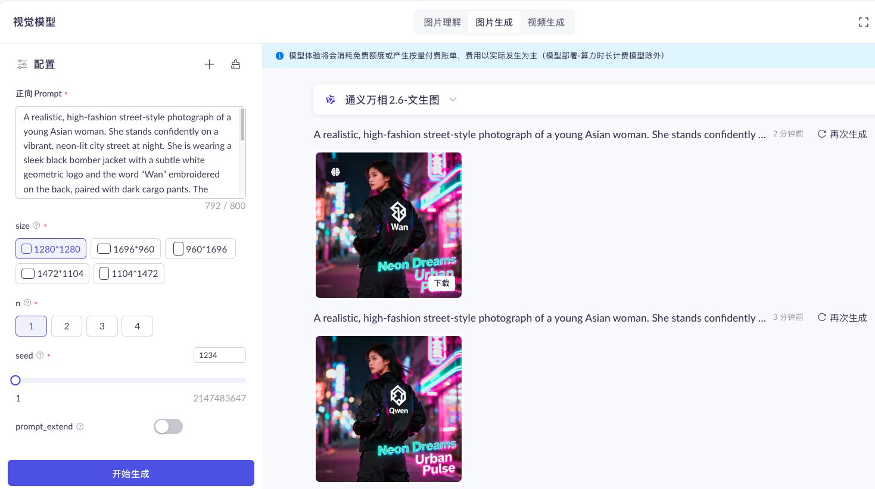Choose 4 as the number of images

(x=137, y=326)
